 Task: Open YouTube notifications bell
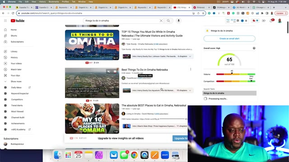271,21
